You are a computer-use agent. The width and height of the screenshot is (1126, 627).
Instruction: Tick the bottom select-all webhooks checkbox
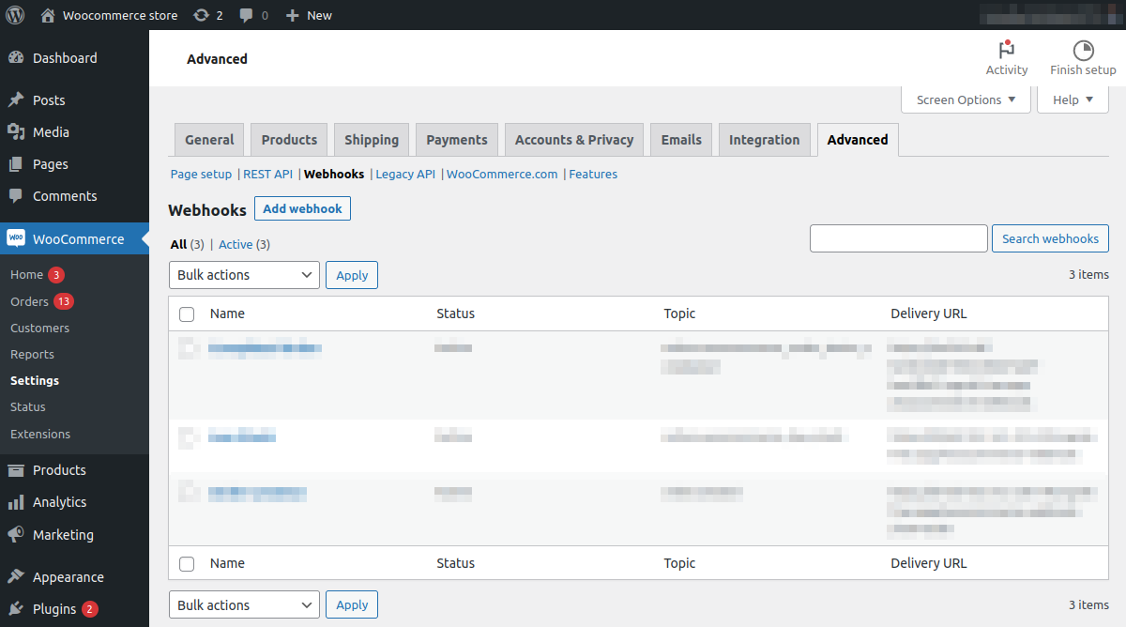pos(187,563)
